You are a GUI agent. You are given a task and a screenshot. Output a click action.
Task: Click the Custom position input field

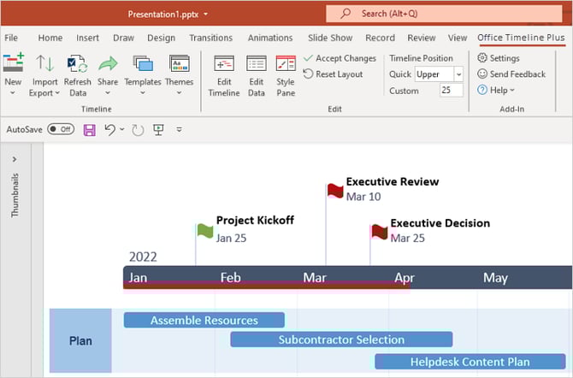(450, 90)
